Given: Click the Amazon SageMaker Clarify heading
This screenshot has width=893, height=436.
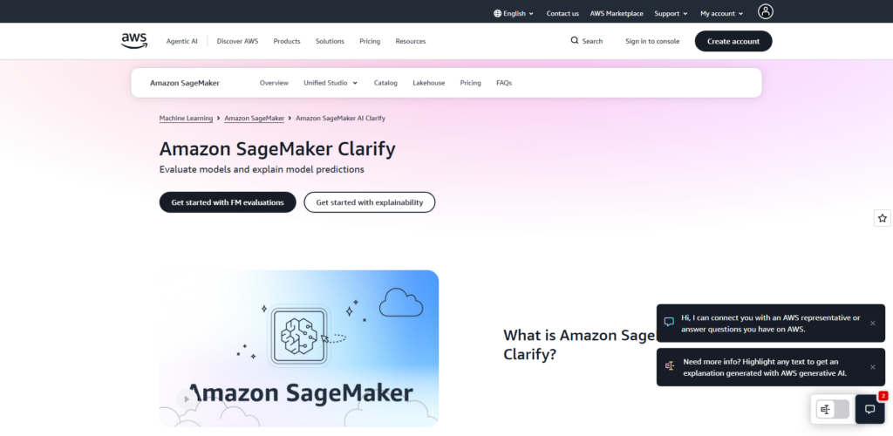Looking at the screenshot, I should (x=277, y=149).
